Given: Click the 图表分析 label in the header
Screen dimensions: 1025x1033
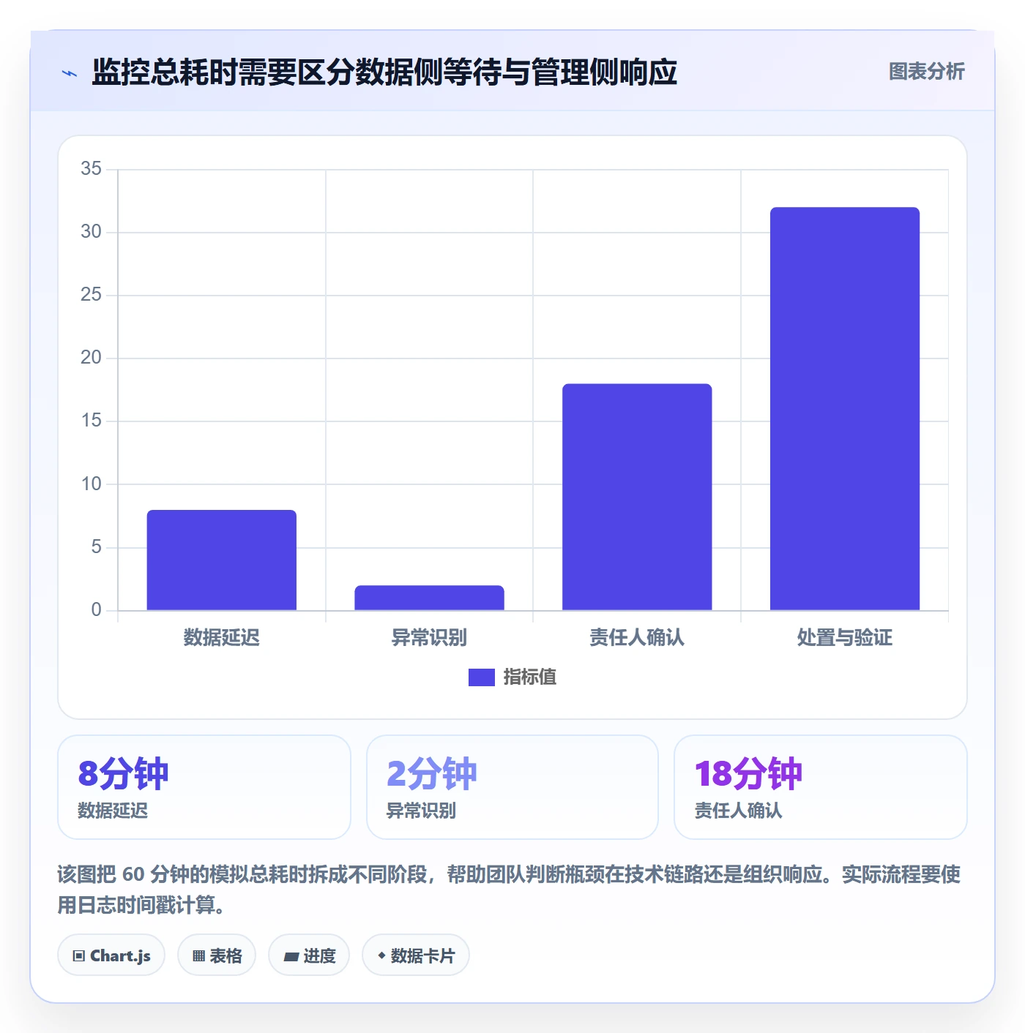Looking at the screenshot, I should coord(926,71).
